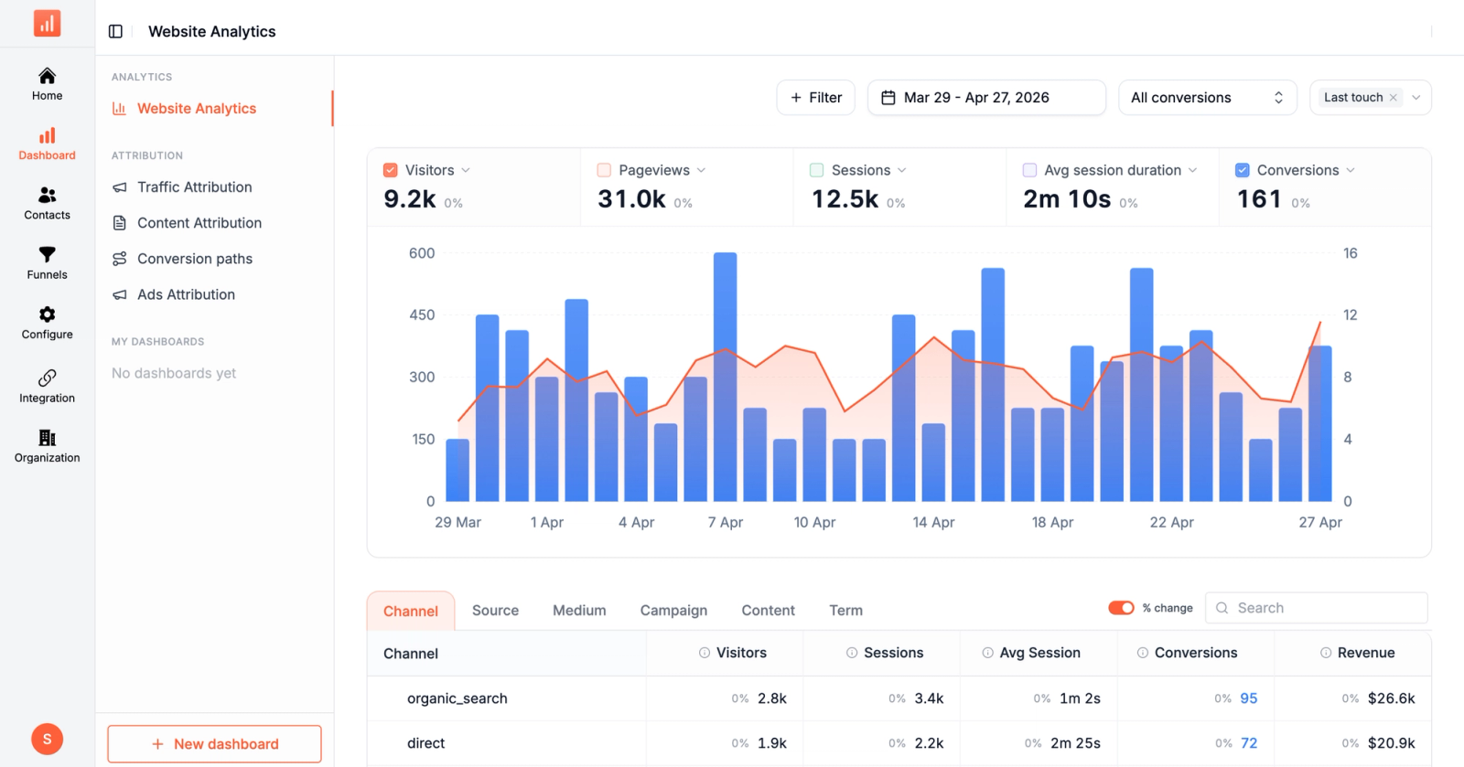Switch to the Campaign tab
1464x767 pixels.
[673, 611]
